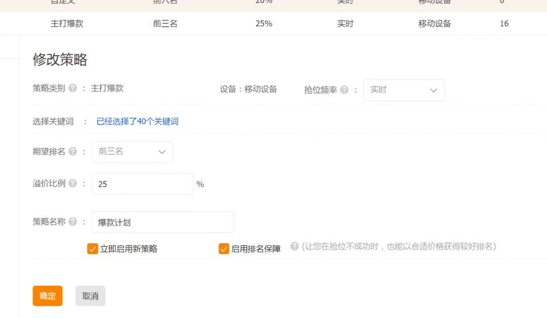Image resolution: width=547 pixels, height=318 pixels.
Task: Click 已经选择了40个关键词 link
Action: pyautogui.click(x=137, y=122)
